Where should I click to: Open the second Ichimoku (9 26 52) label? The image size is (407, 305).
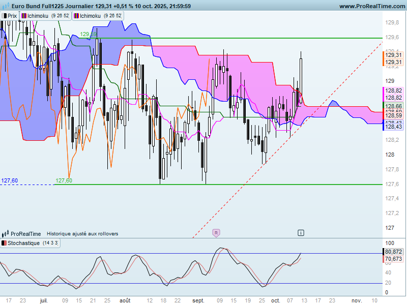pos(98,16)
